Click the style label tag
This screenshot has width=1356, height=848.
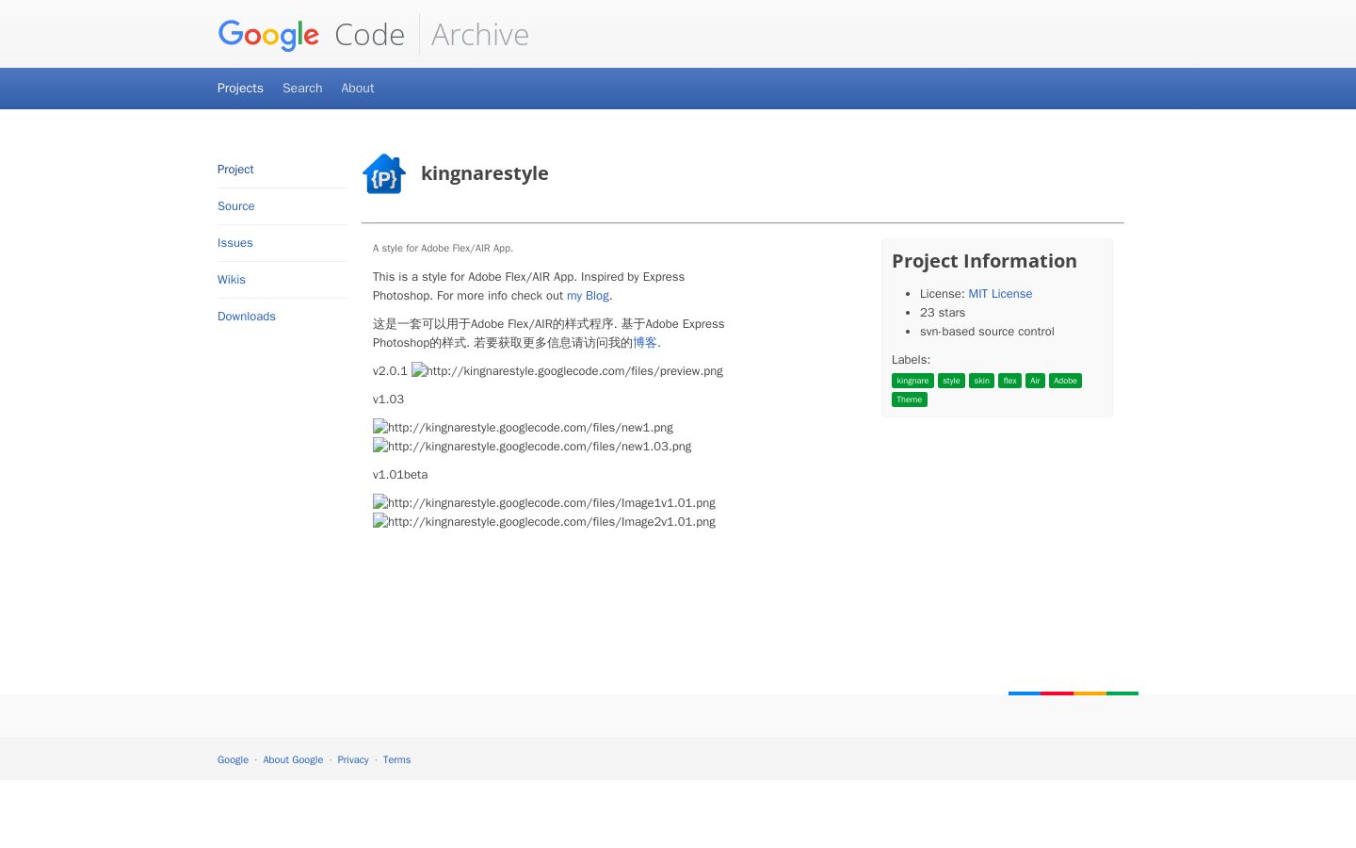tap(951, 381)
